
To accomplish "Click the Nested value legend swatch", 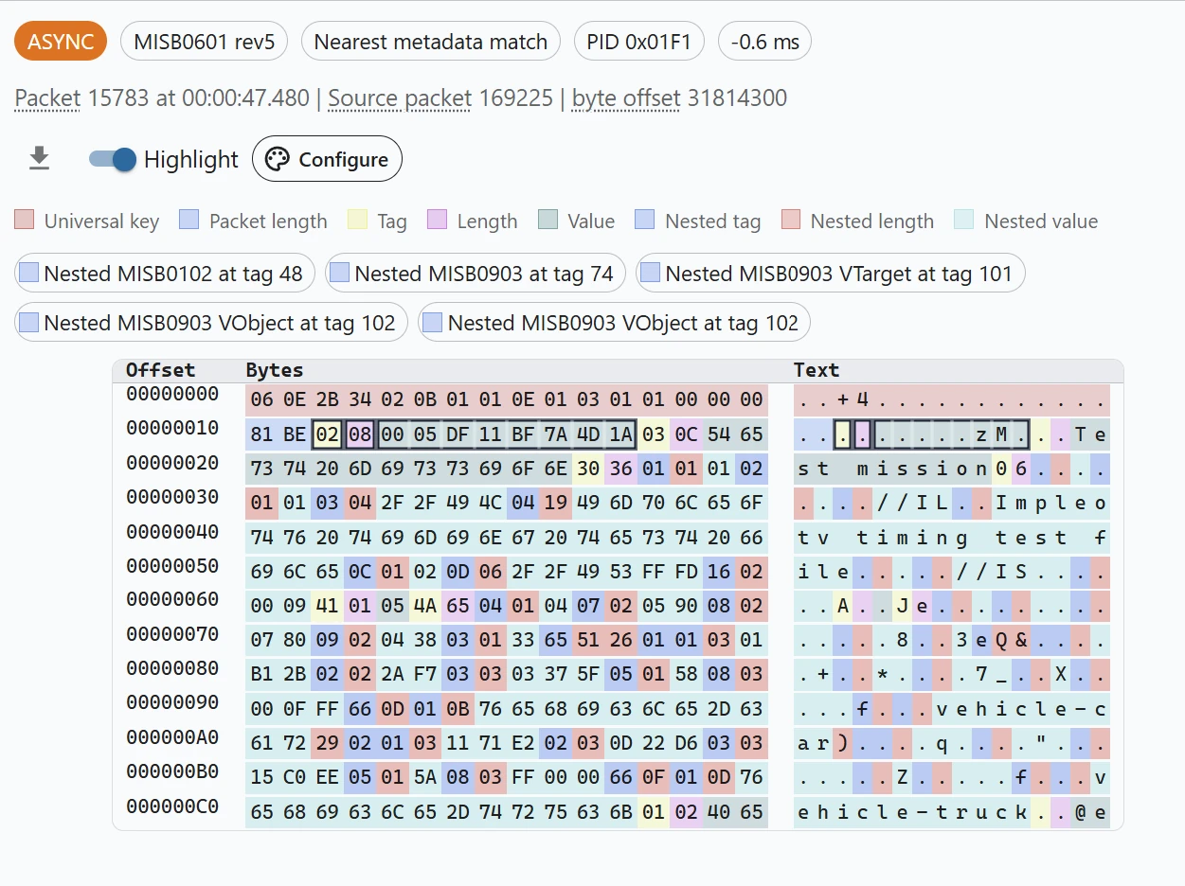I will pyautogui.click(x=964, y=221).
